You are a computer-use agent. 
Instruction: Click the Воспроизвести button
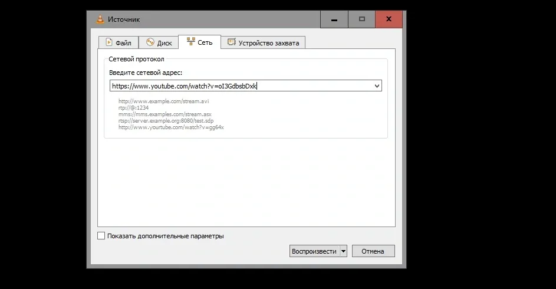tap(314, 251)
